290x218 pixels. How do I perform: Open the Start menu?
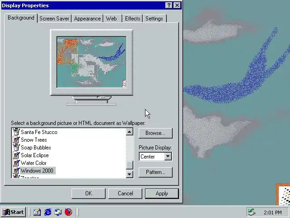click(13, 212)
